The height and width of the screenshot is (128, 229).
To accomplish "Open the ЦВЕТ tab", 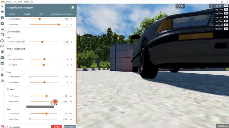I will coord(41,14).
